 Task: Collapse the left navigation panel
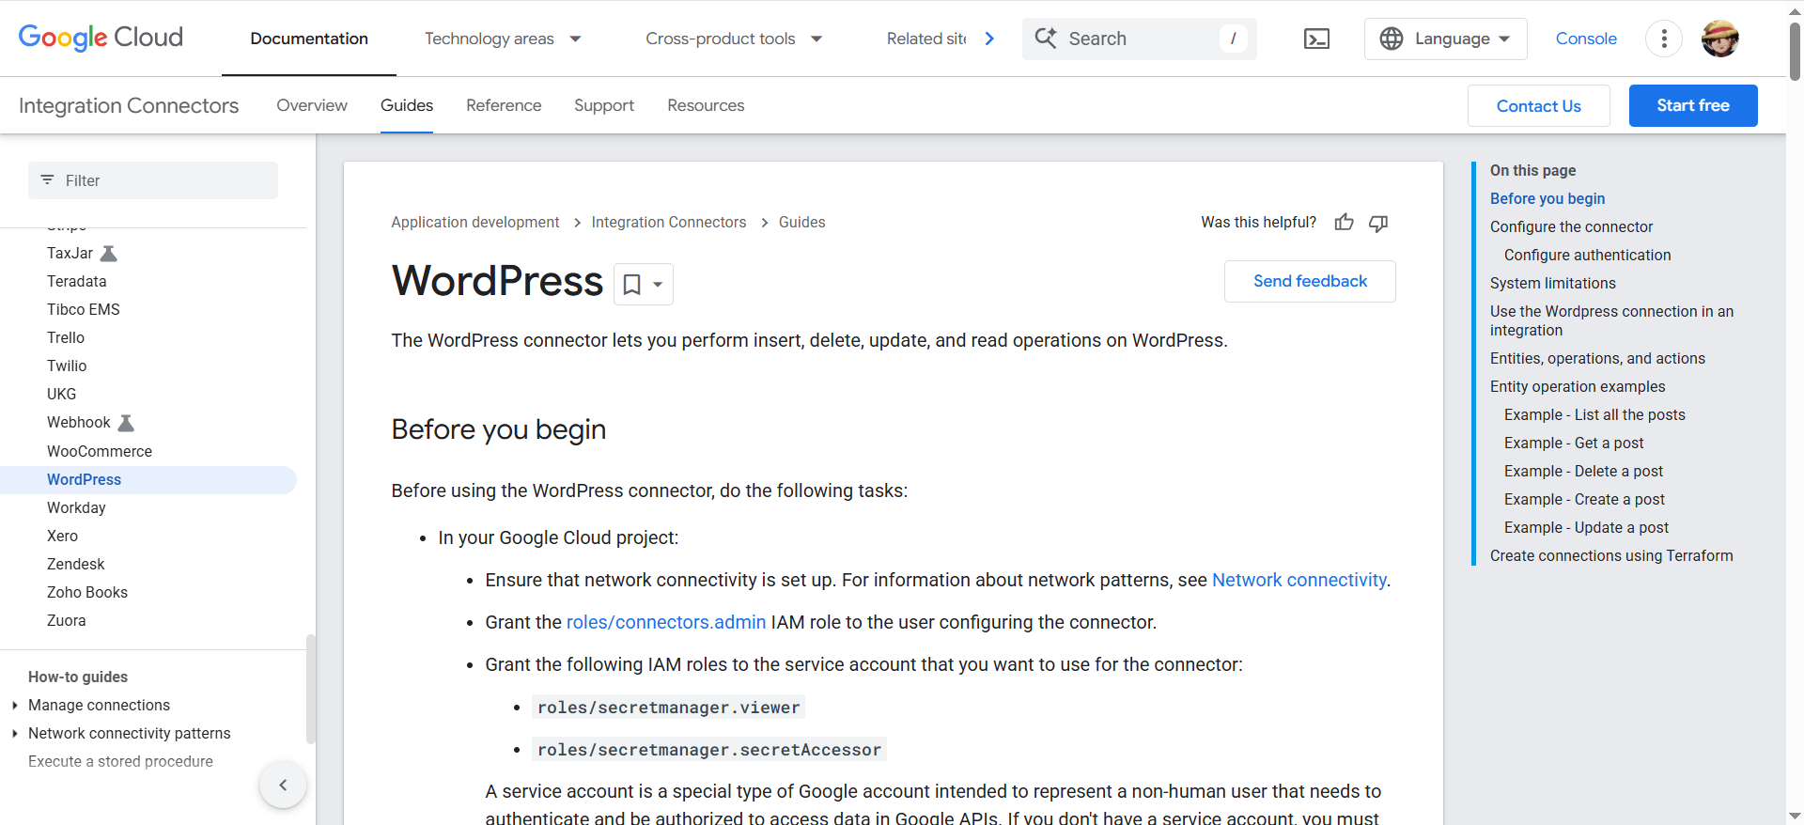pyautogui.click(x=283, y=785)
